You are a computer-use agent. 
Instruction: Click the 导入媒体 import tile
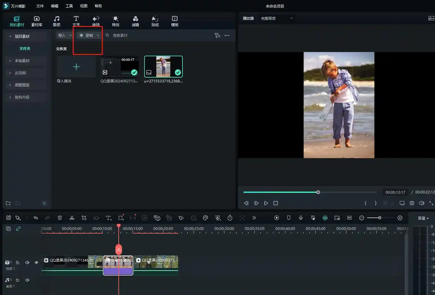point(76,67)
